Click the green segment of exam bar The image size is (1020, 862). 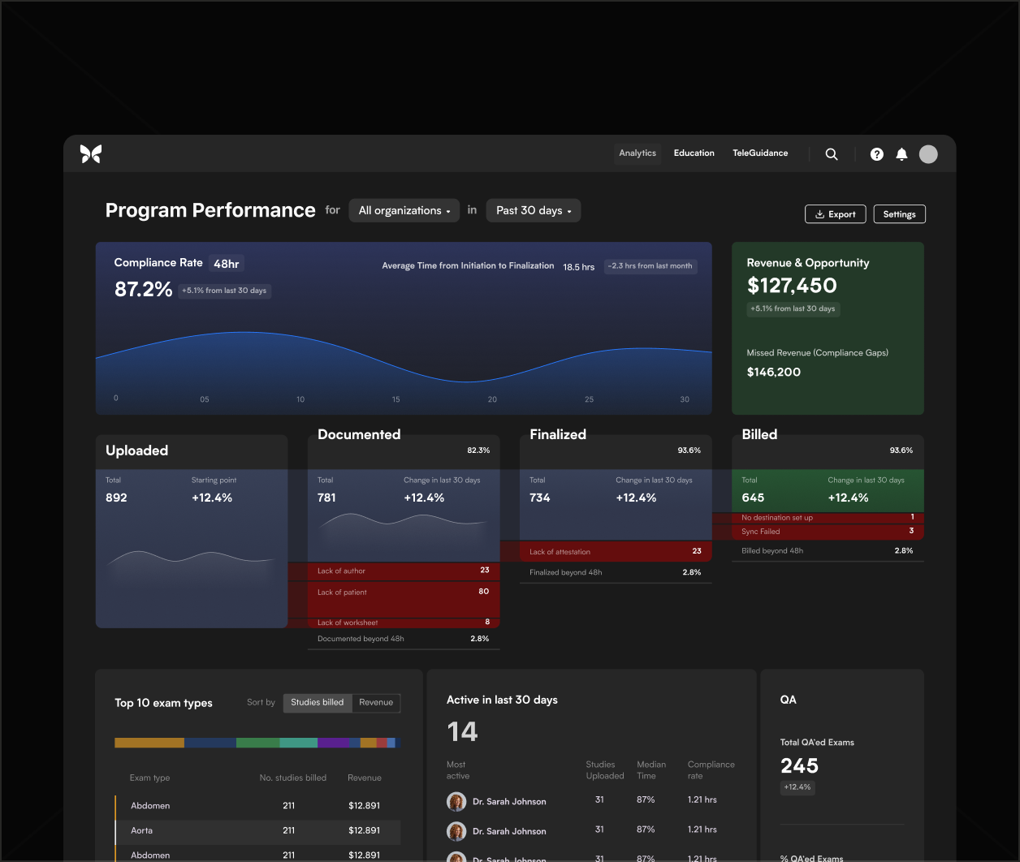(257, 743)
